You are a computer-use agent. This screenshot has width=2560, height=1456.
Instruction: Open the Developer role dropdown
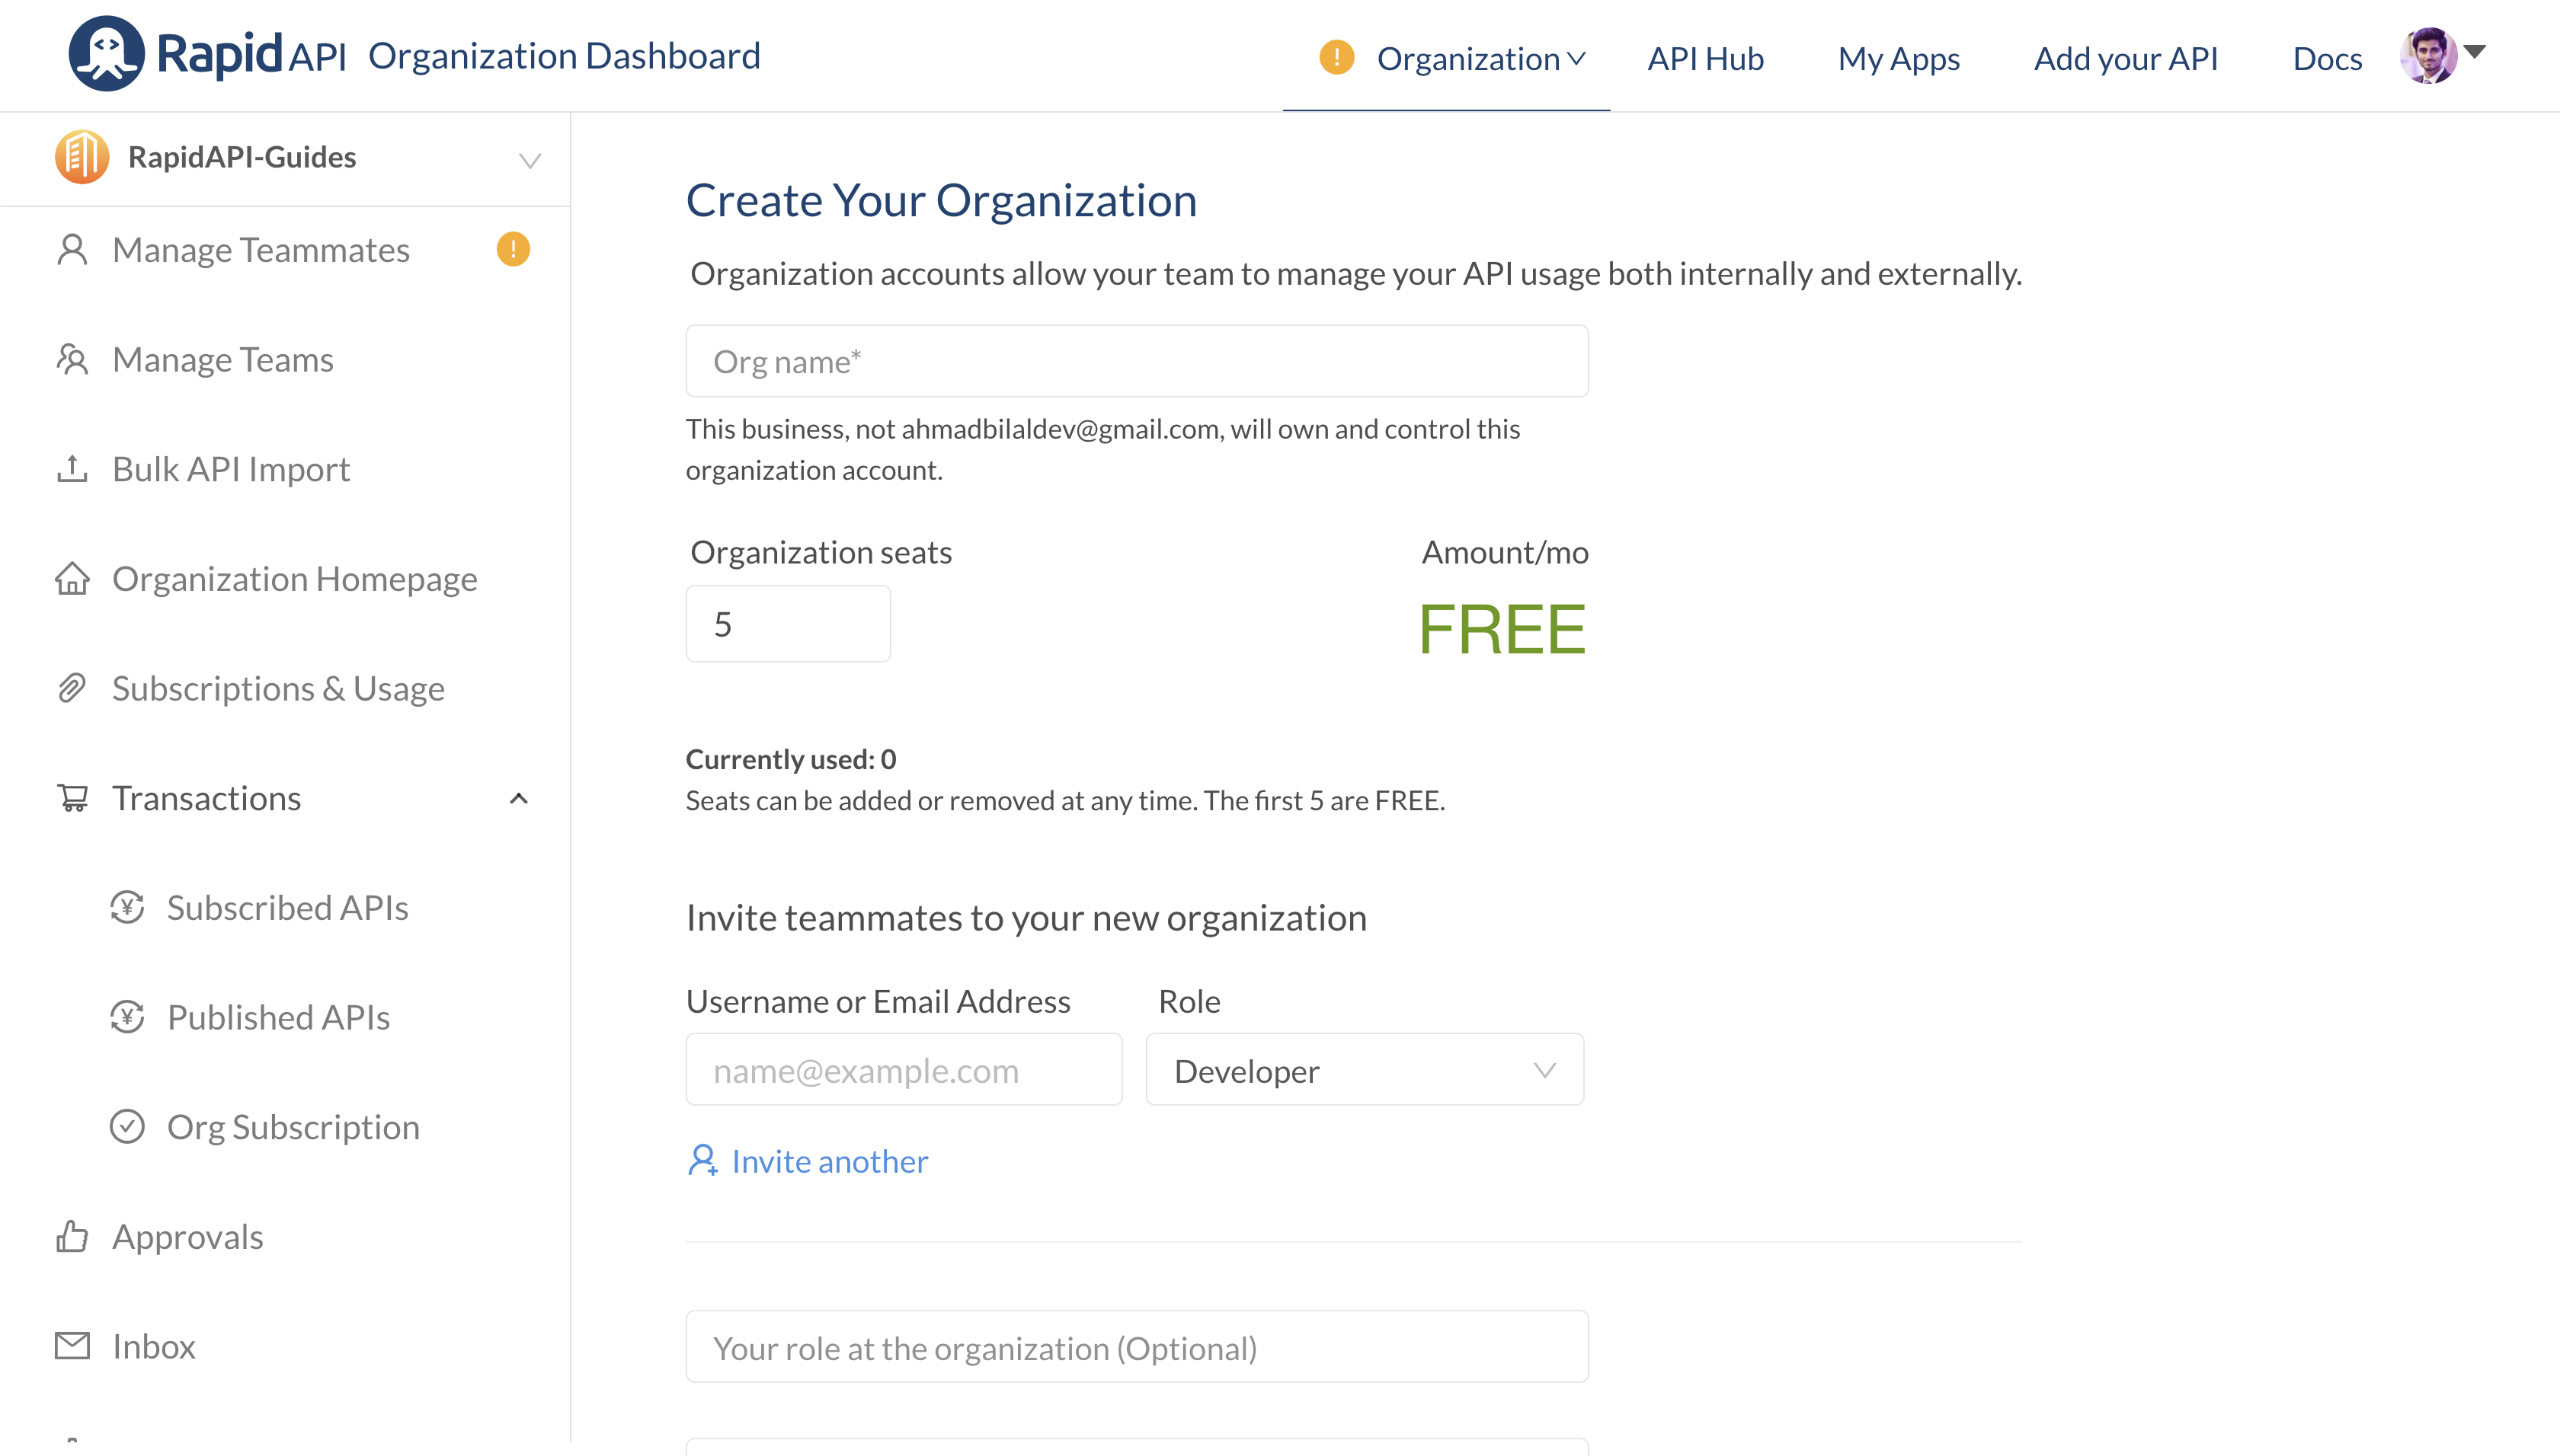1364,1070
